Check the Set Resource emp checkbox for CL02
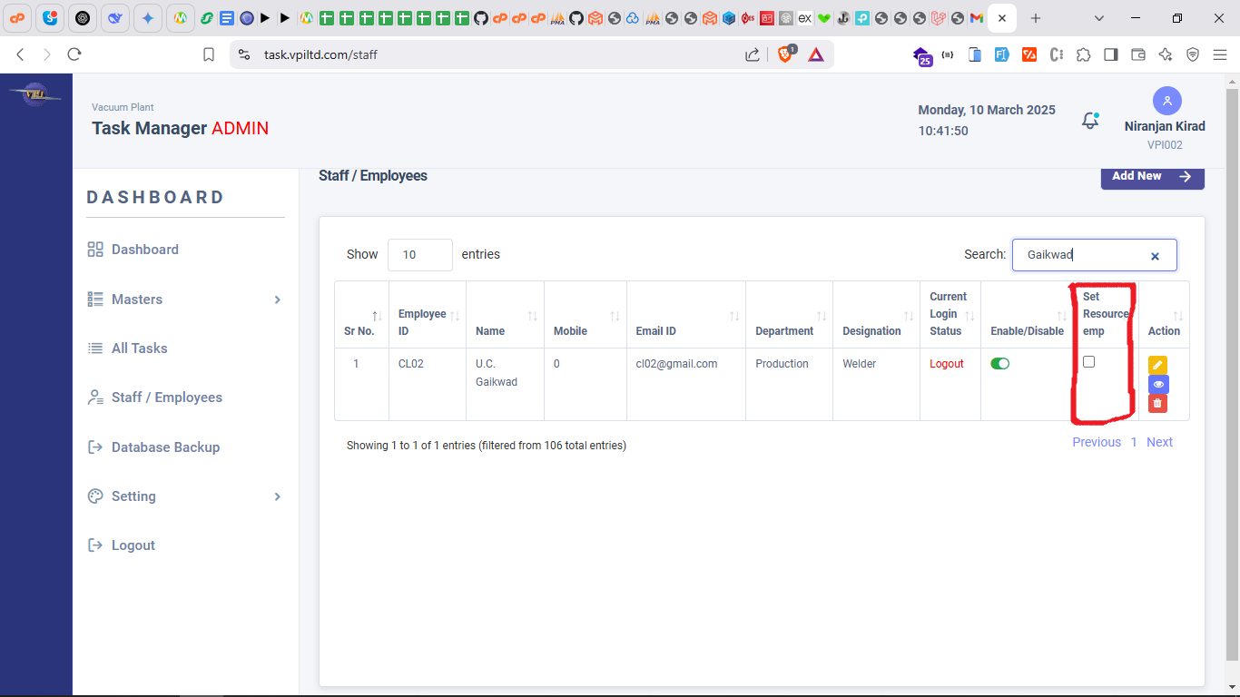This screenshot has width=1240, height=697. pyautogui.click(x=1089, y=361)
